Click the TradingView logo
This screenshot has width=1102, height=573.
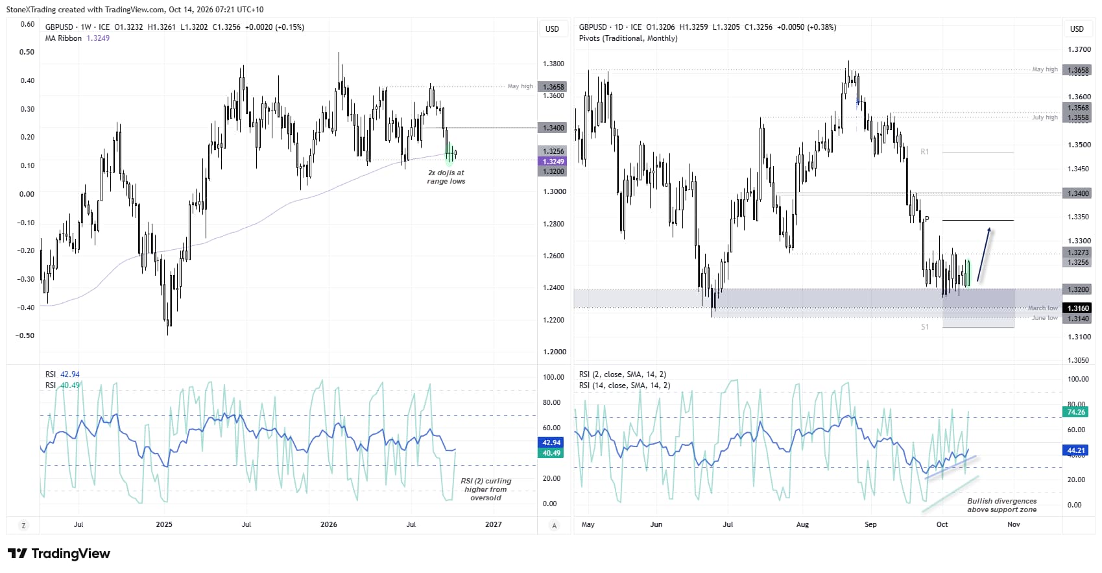[x=59, y=554]
